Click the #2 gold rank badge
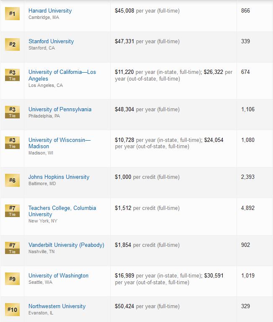The height and width of the screenshot is (322, 273). (12, 45)
